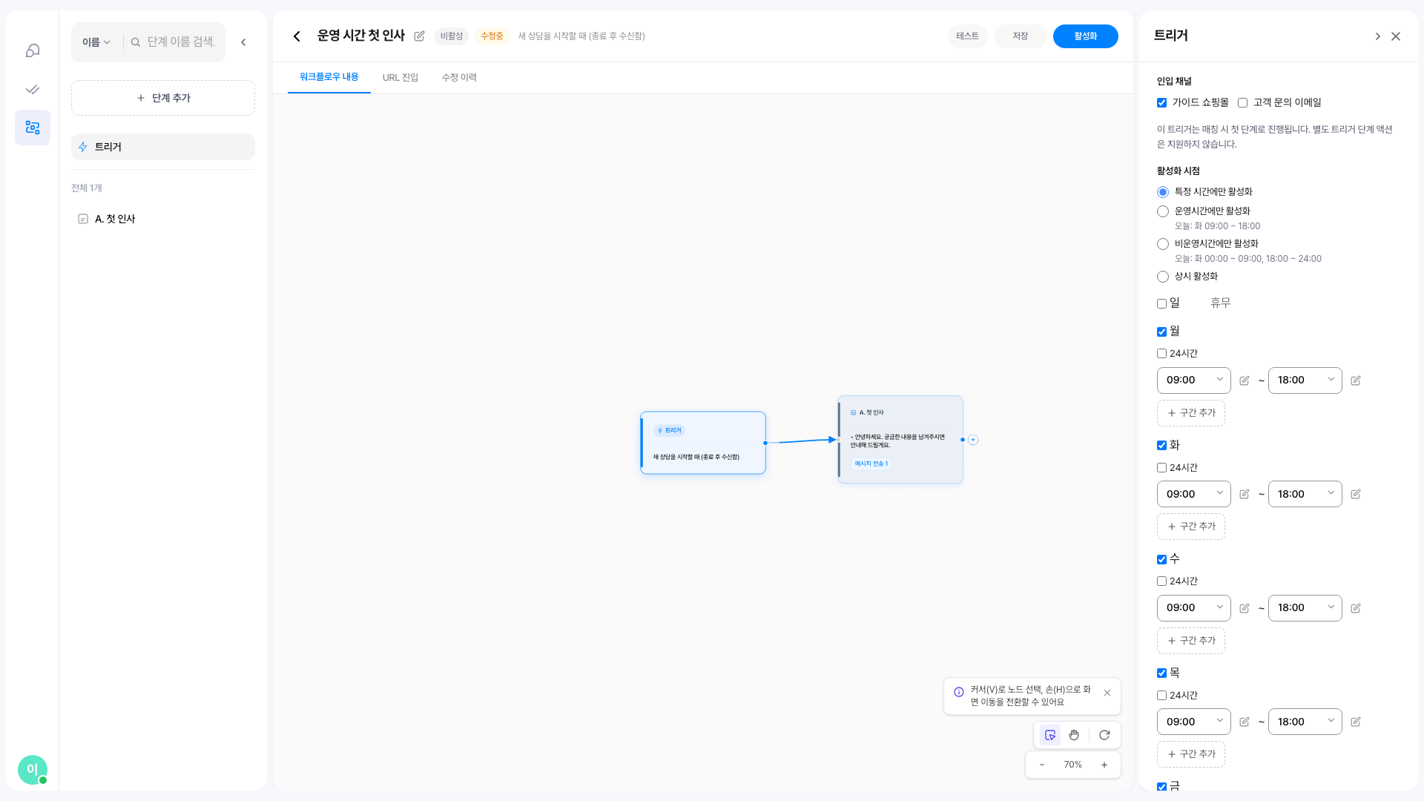Toggle 가이드 쇼핑몰 channel checkbox
This screenshot has width=1424, height=801.
1161,103
